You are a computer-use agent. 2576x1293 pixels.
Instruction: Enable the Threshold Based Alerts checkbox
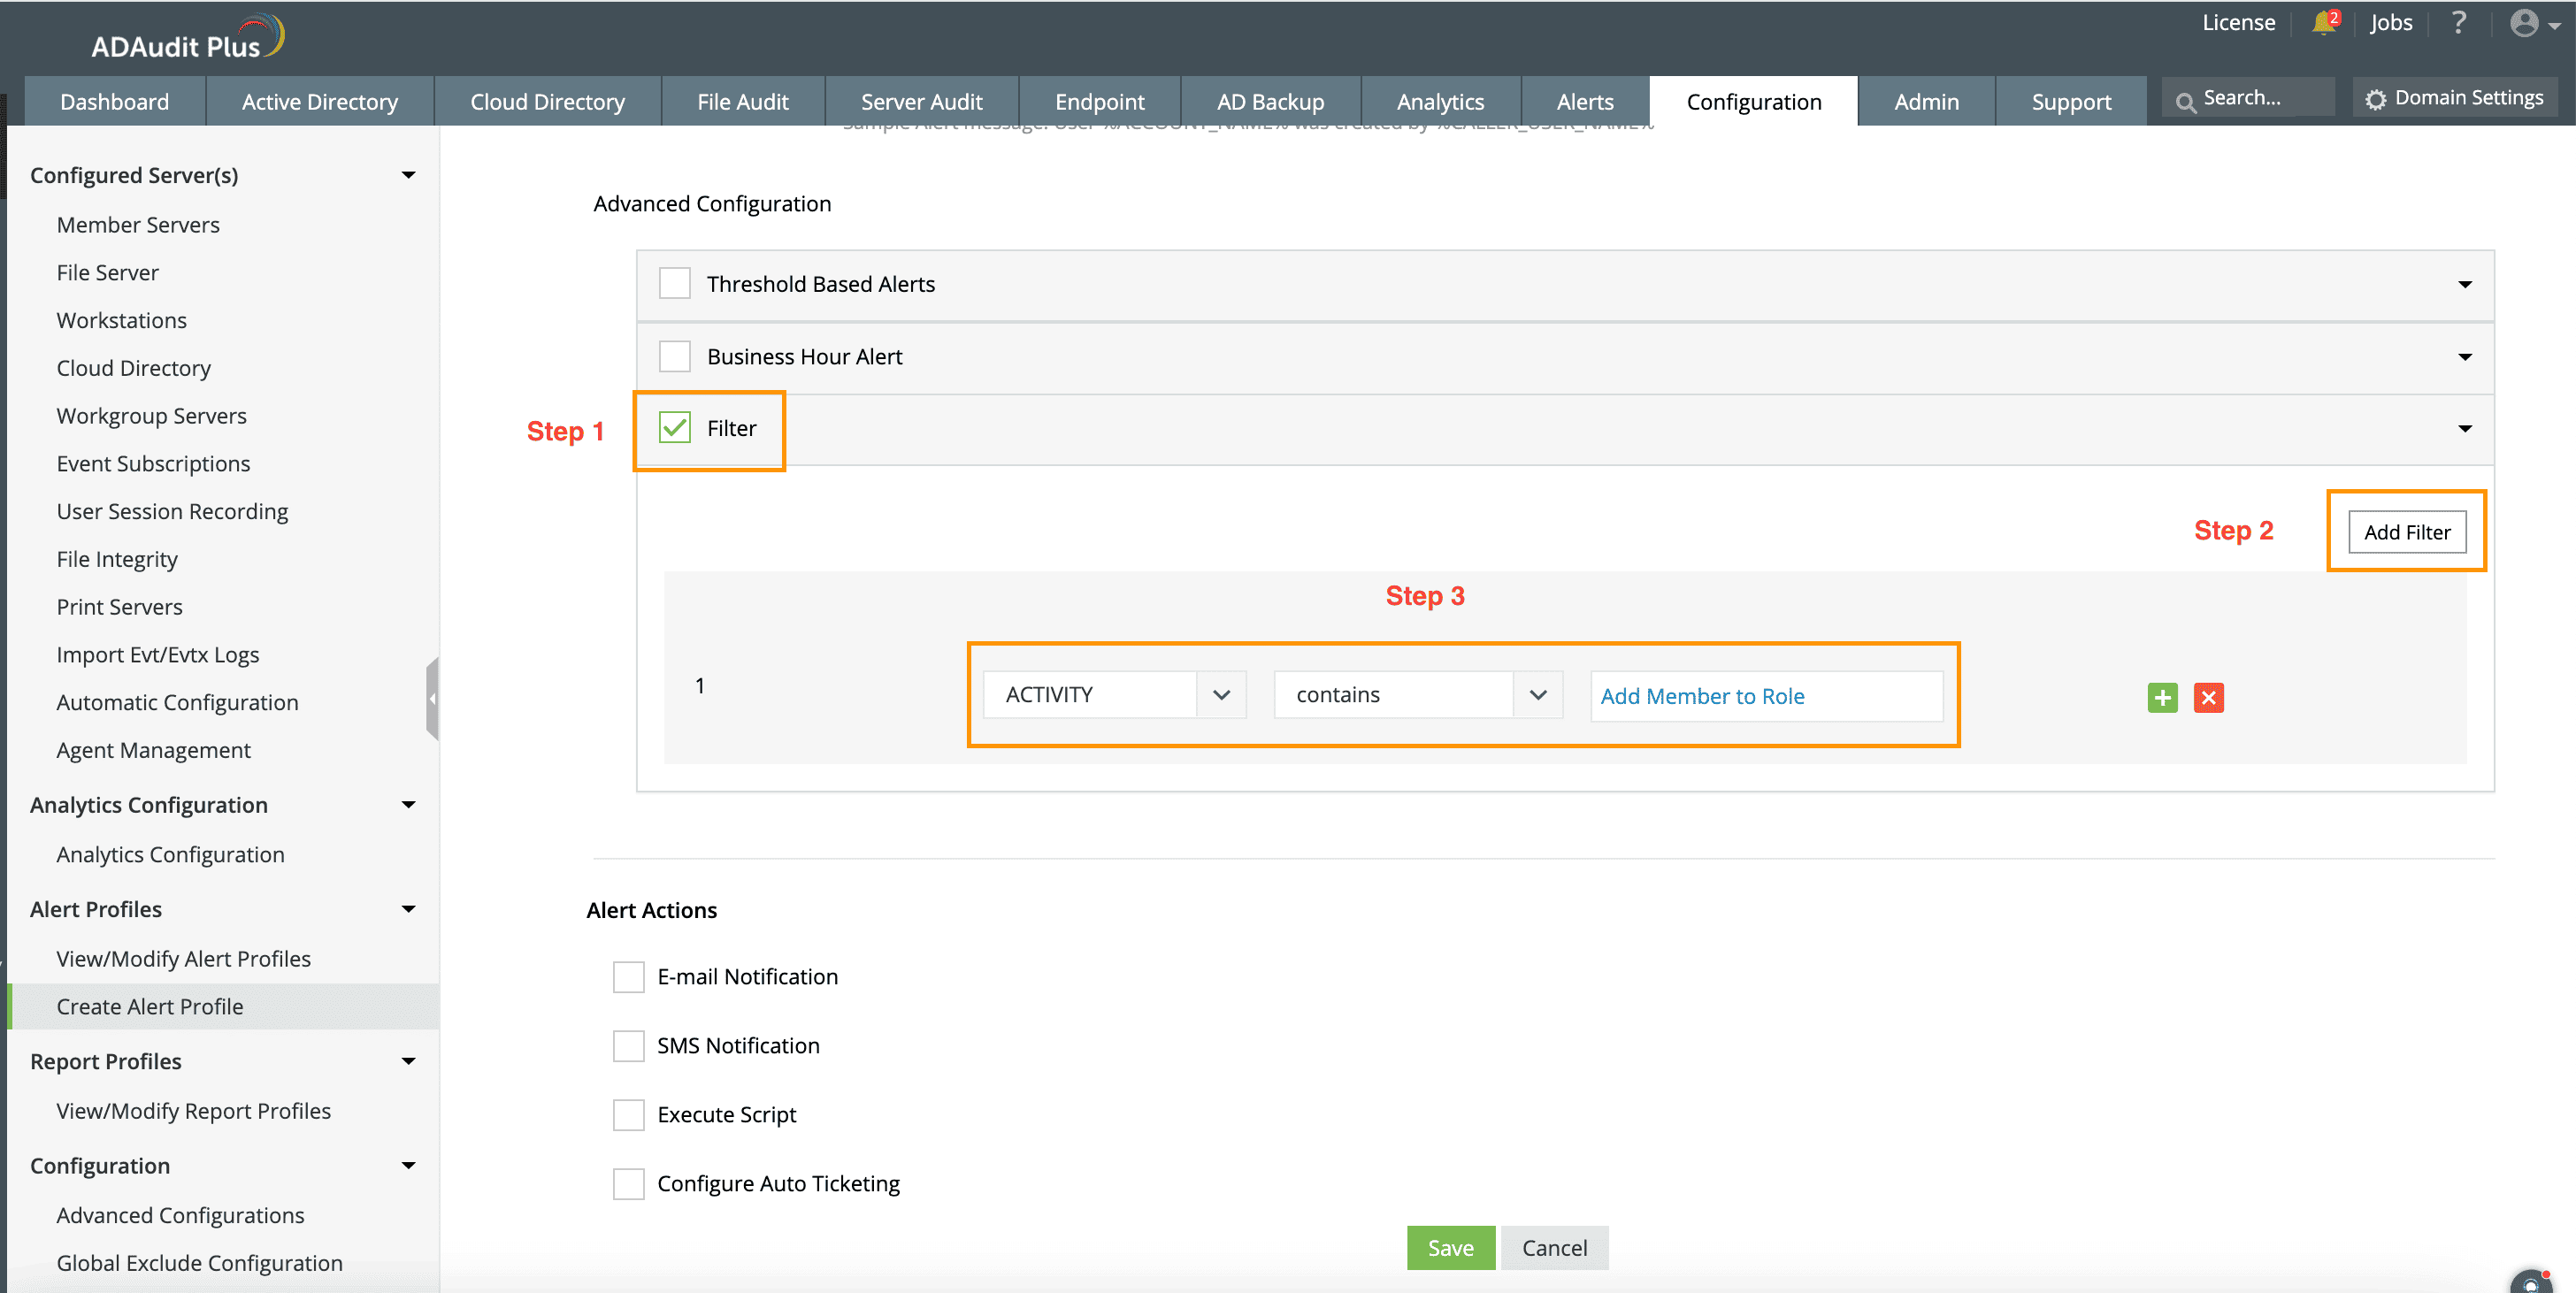[675, 284]
